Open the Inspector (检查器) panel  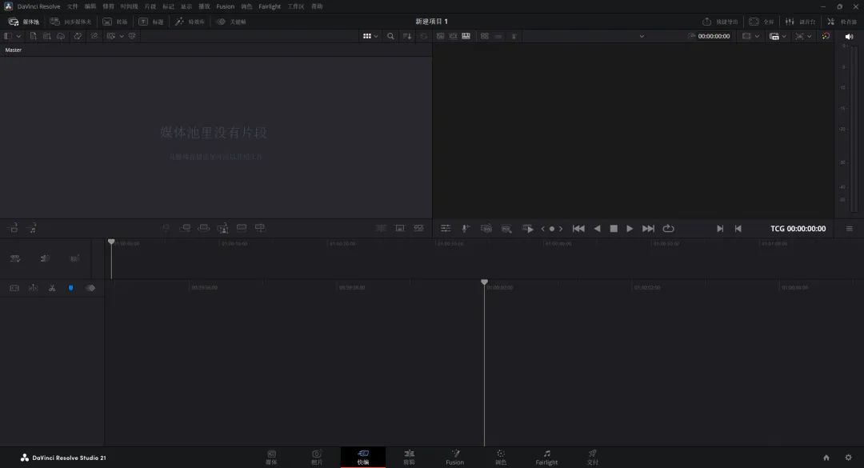pos(842,22)
